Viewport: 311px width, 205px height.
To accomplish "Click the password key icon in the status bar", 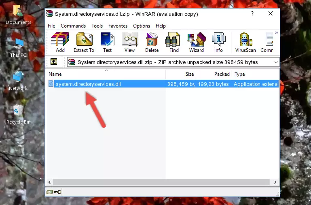I will click(57, 192).
